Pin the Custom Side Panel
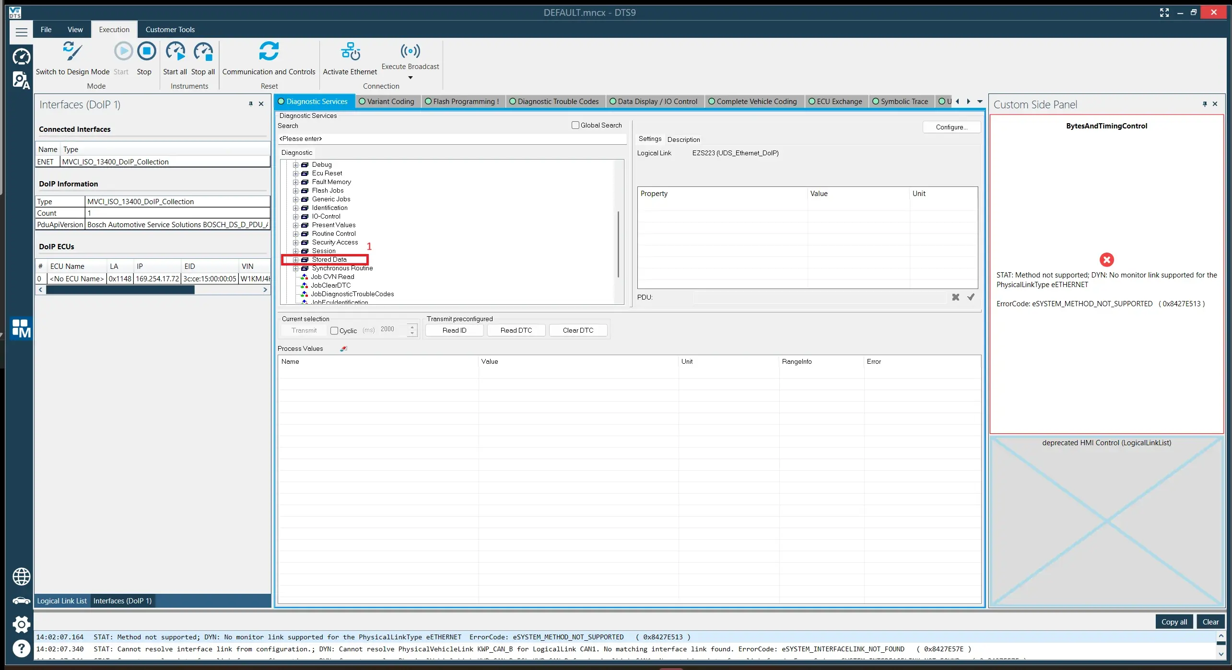 pos(1205,104)
